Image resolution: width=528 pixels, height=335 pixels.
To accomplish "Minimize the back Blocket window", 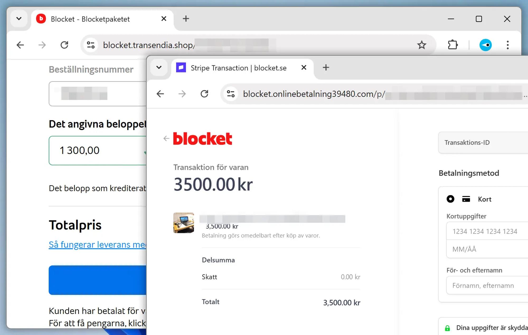I will click(451, 19).
